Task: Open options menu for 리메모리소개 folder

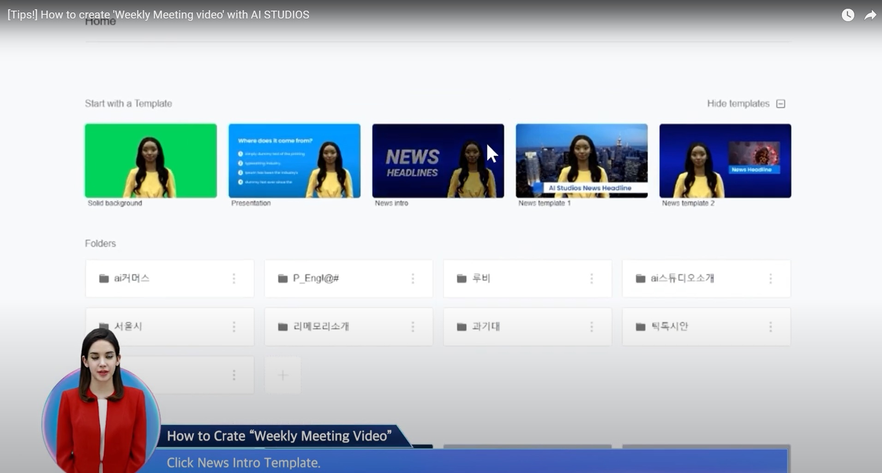Action: [413, 327]
